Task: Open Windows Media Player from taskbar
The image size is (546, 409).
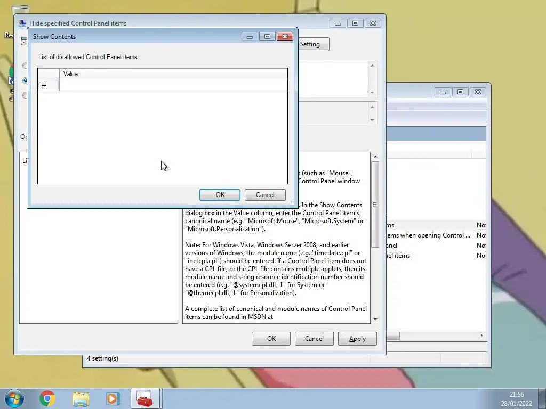Action: pos(112,398)
